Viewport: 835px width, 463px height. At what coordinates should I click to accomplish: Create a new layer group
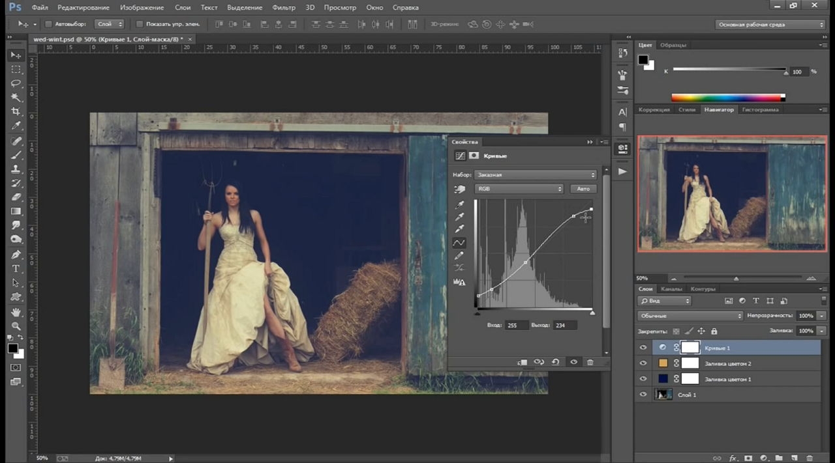coord(779,458)
